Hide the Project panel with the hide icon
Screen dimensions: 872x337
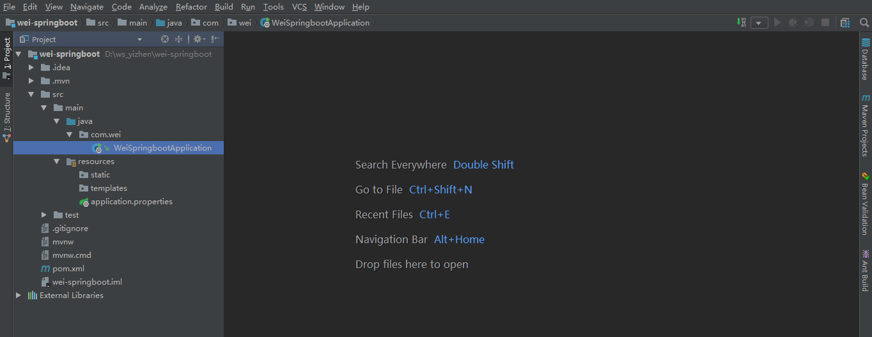tap(215, 39)
